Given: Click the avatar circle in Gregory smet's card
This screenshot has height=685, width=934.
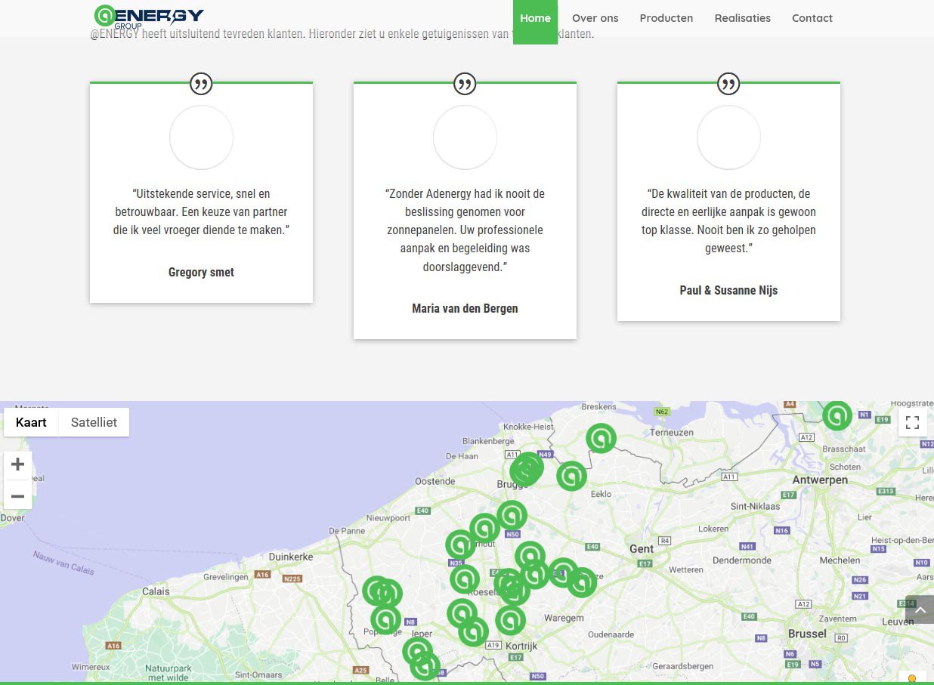Looking at the screenshot, I should pyautogui.click(x=201, y=137).
